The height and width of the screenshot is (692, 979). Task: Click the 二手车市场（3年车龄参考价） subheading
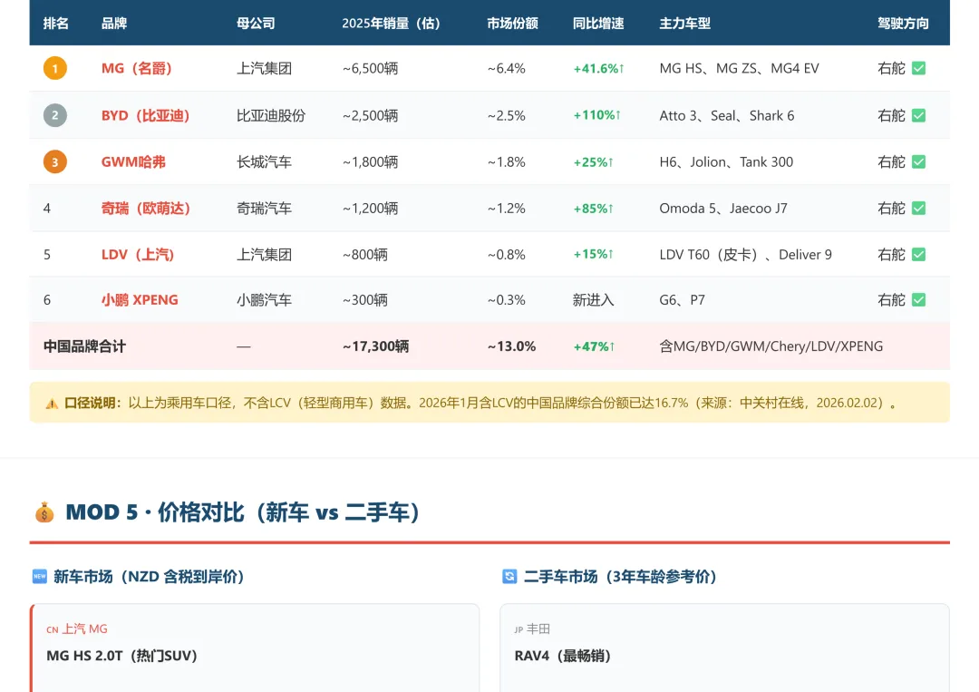pyautogui.click(x=620, y=577)
